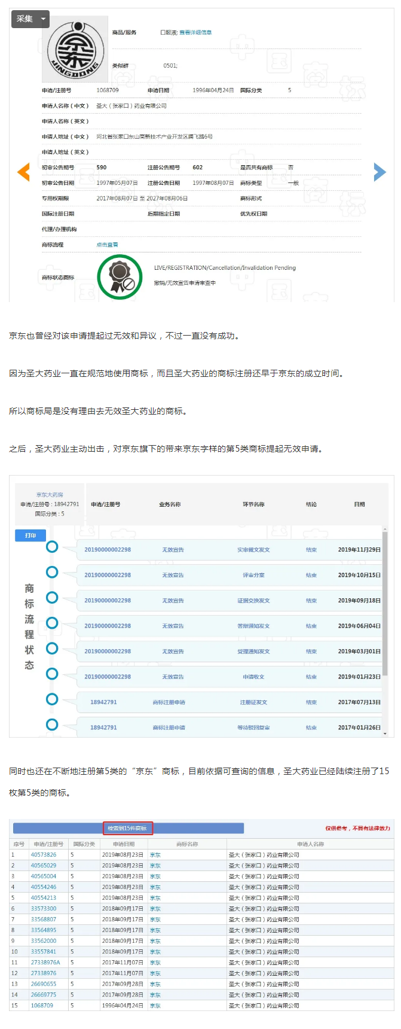Click 申请日期 column header in results table
Screen dimensions: 401x1029
(x=124, y=844)
